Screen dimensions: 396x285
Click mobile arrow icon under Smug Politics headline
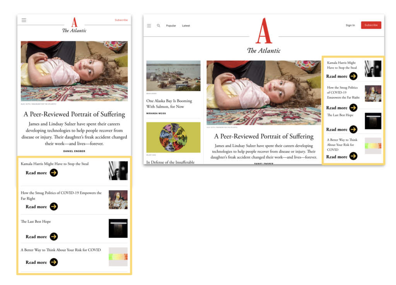click(x=54, y=206)
